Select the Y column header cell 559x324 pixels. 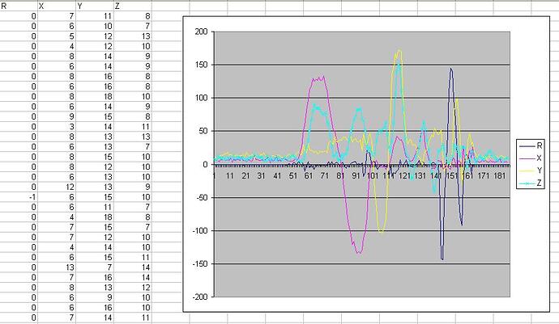pyautogui.click(x=95, y=6)
